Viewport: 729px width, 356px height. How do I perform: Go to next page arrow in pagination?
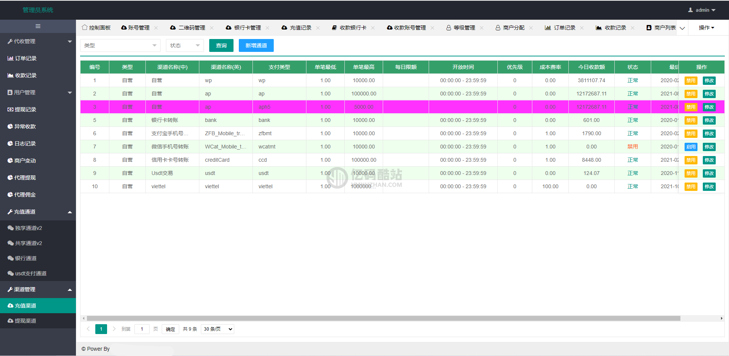114,329
